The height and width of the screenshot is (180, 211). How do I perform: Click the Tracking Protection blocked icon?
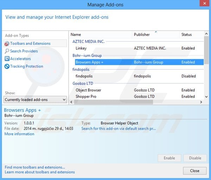[x=7, y=66]
